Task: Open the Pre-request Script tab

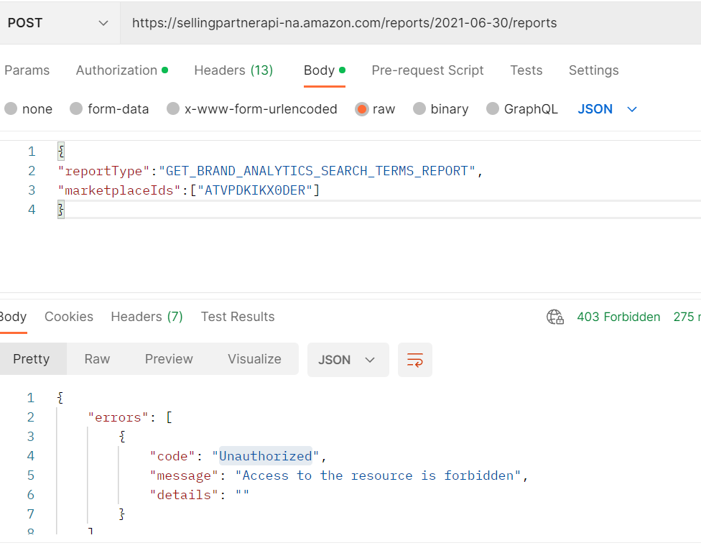Action: coord(427,70)
